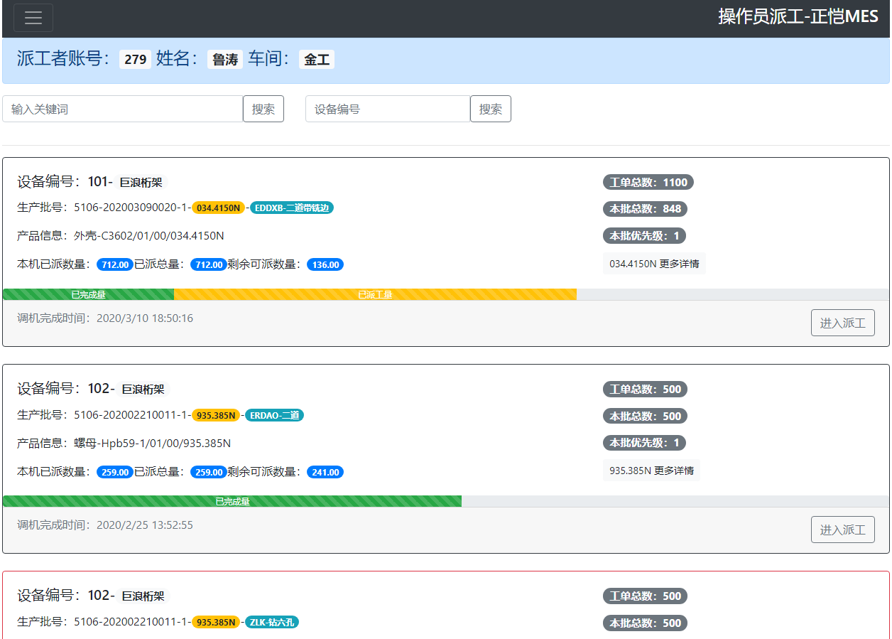
Task: Click the 已派总量 259.00 badge
Action: coord(209,472)
